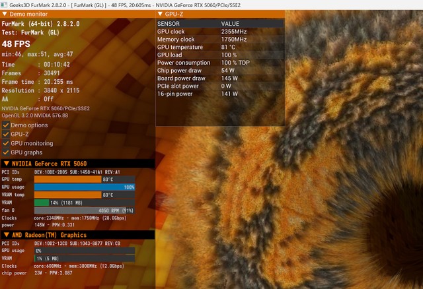The image size is (423, 289).
Task: Click the AMD VRAM 1% (5 MB) bar
Action: [85, 258]
